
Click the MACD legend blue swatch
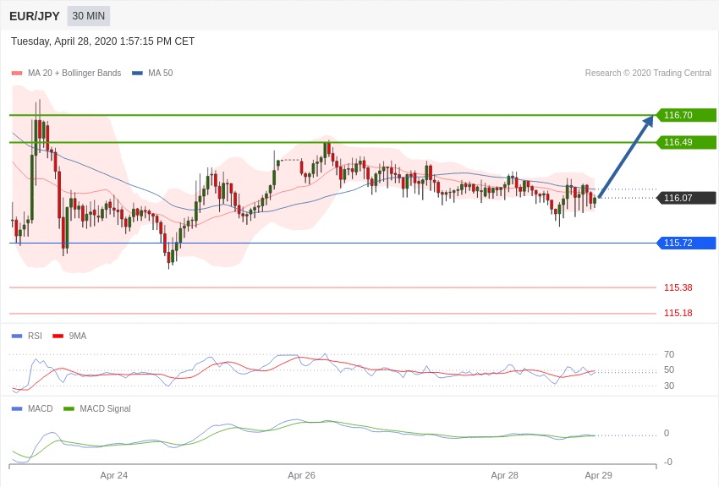tap(17, 408)
